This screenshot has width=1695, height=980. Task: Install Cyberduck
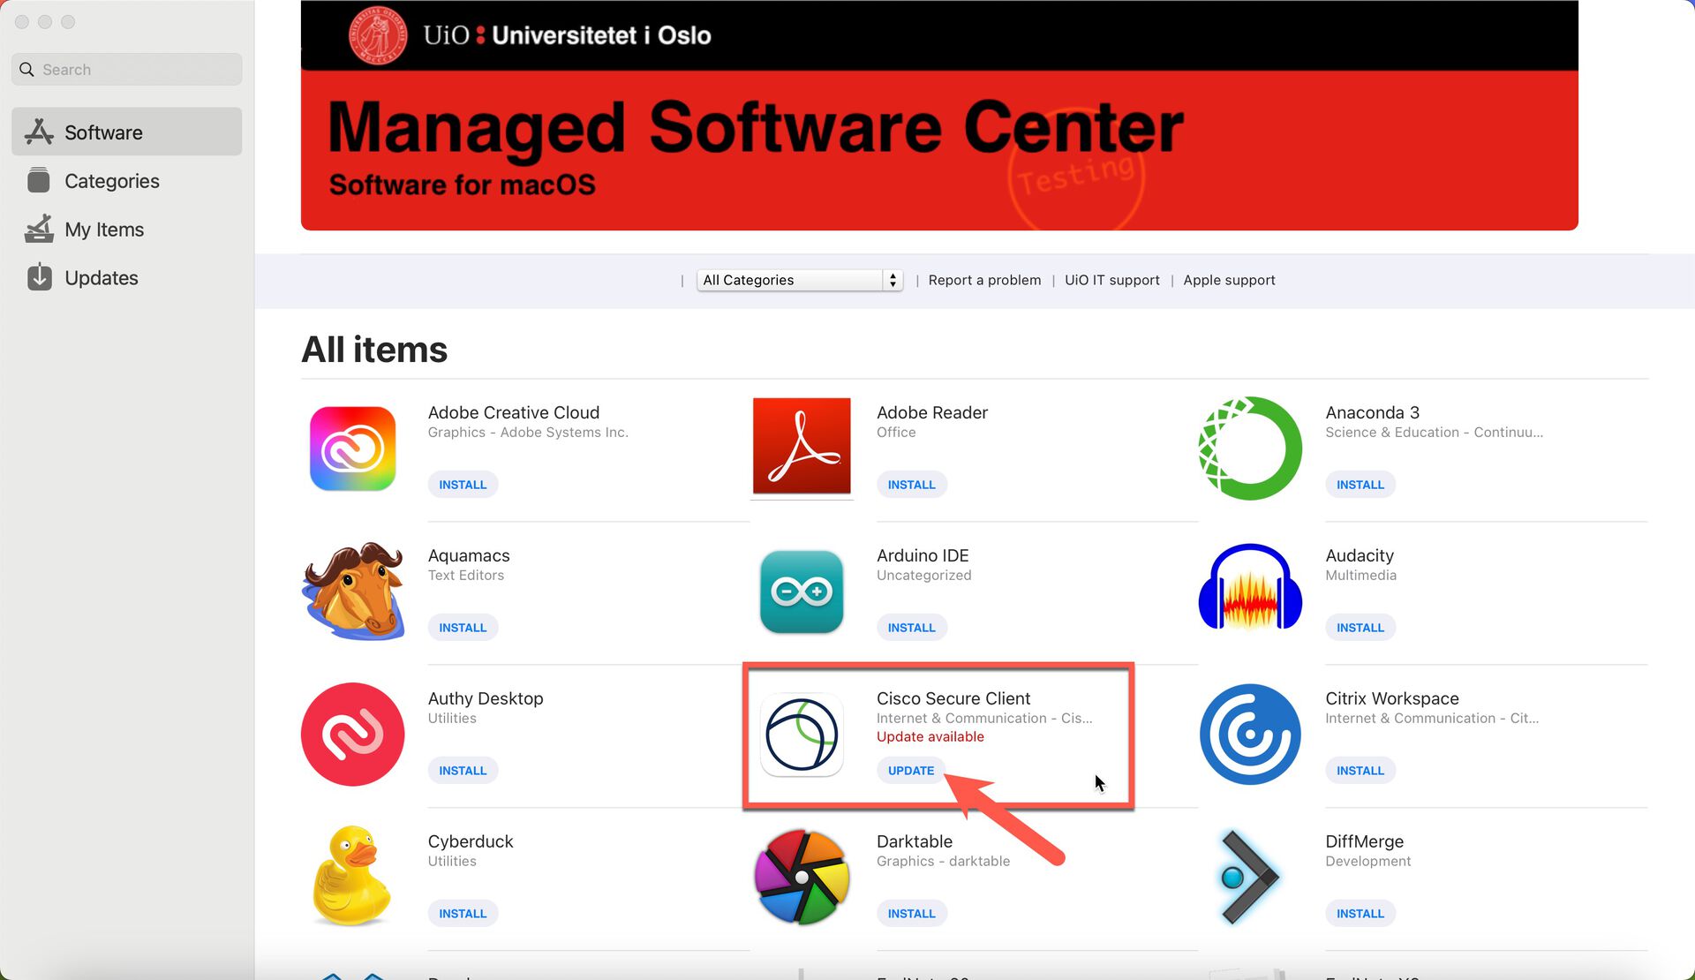pos(463,914)
